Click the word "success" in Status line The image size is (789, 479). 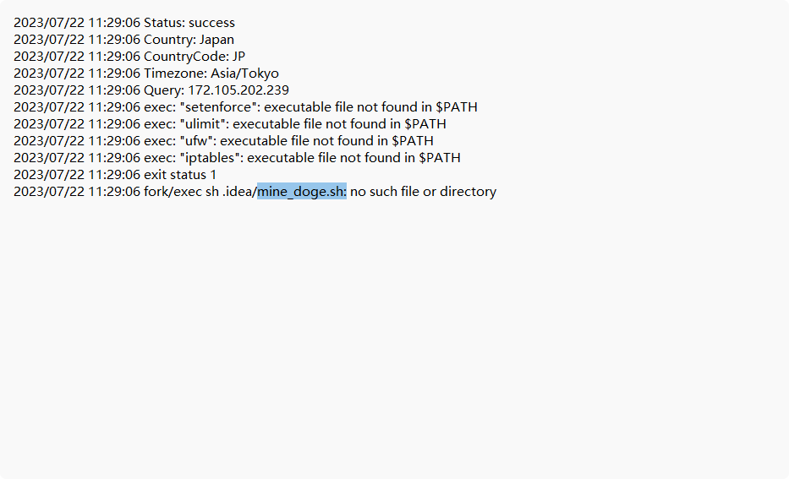coord(211,23)
